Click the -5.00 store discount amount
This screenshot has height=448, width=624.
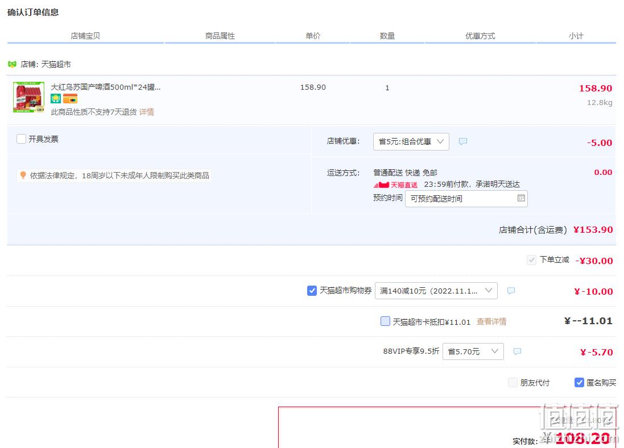pos(600,143)
